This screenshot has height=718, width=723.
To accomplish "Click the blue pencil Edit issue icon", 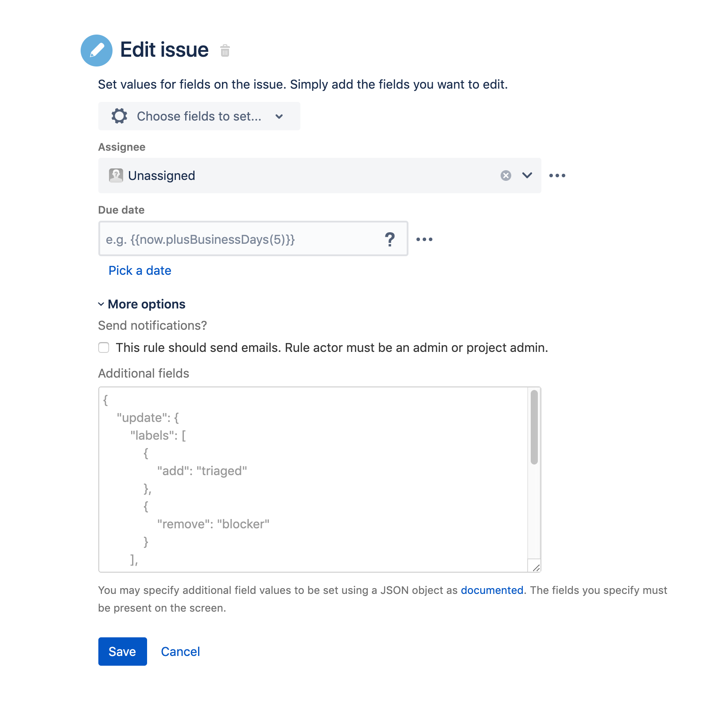I will click(x=96, y=50).
